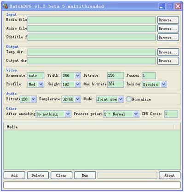
Task: Open the Resizer dropdown showing Bicubic
Action: (x=154, y=84)
